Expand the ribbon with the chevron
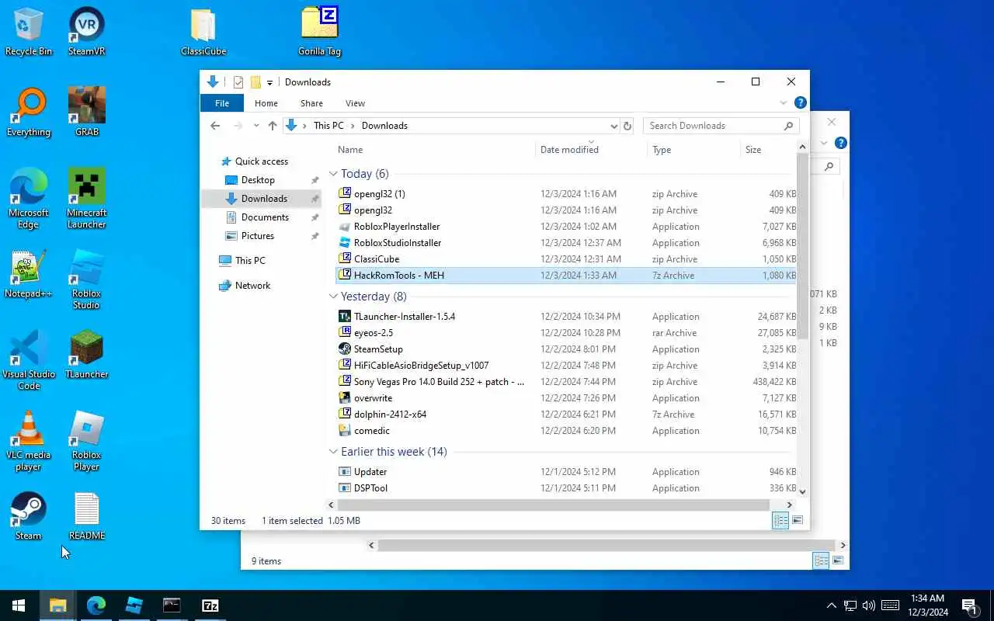Screen dimensions: 994x621 784,102
